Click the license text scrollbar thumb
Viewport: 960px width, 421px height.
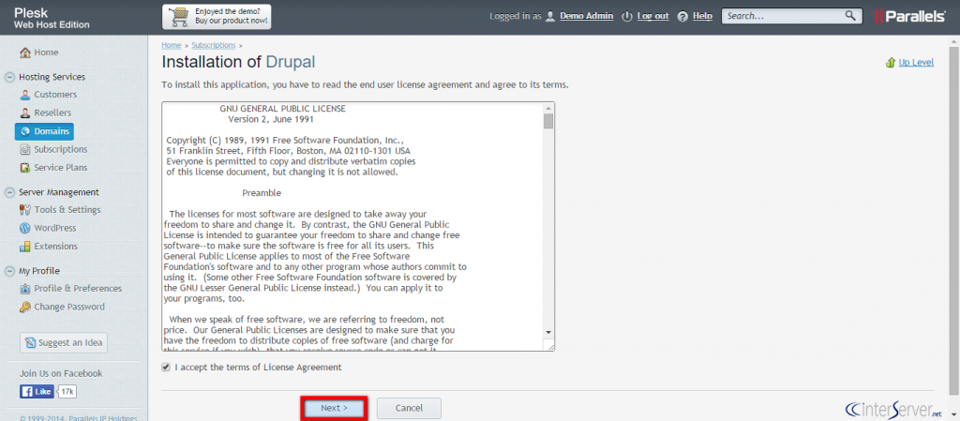[x=547, y=121]
